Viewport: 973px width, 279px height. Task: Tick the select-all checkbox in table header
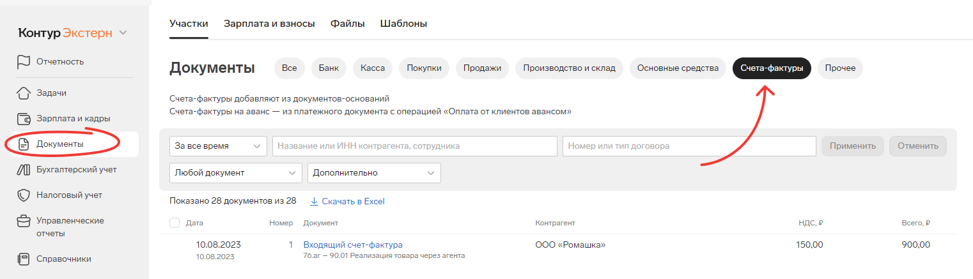point(175,223)
